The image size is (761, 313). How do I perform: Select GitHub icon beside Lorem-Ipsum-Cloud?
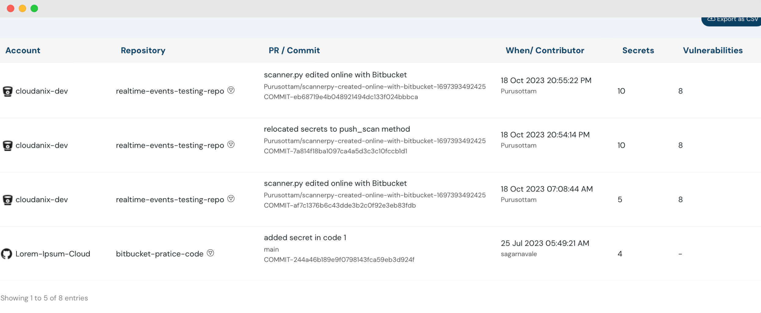(8, 253)
